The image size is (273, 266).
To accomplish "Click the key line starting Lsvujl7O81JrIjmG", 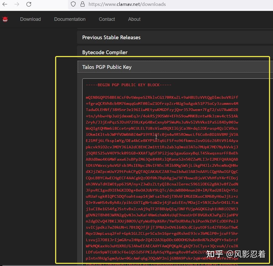I will point(162,240).
